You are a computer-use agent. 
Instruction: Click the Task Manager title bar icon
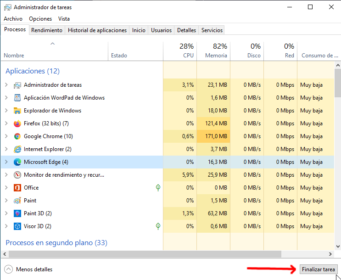click(x=8, y=7)
